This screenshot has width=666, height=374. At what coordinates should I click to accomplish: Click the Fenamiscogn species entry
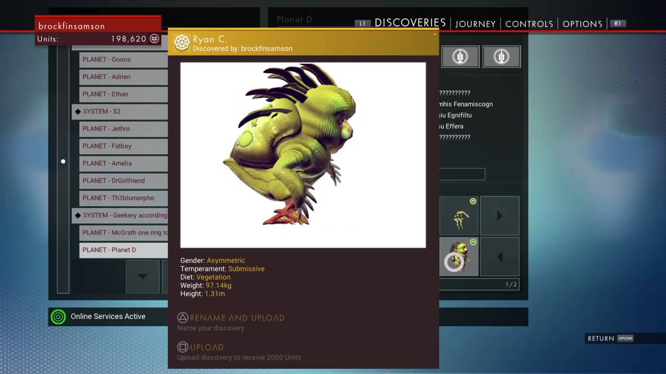point(466,104)
